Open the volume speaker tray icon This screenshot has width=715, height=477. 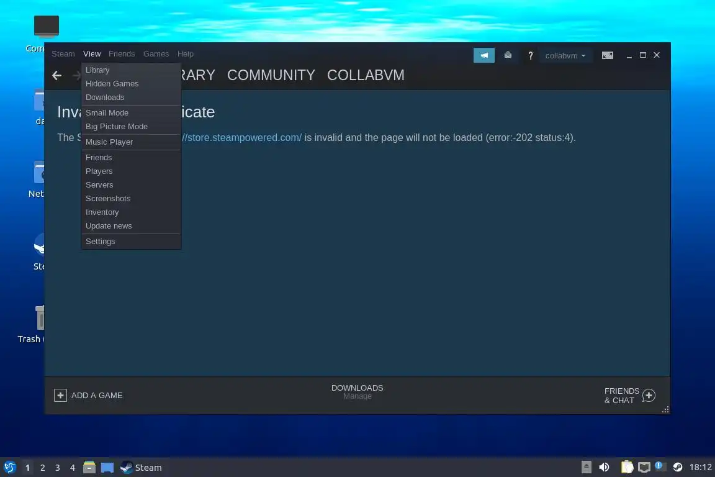pyautogui.click(x=604, y=467)
